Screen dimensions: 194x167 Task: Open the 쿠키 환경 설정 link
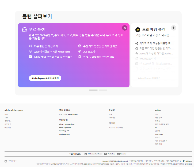[159, 161]
